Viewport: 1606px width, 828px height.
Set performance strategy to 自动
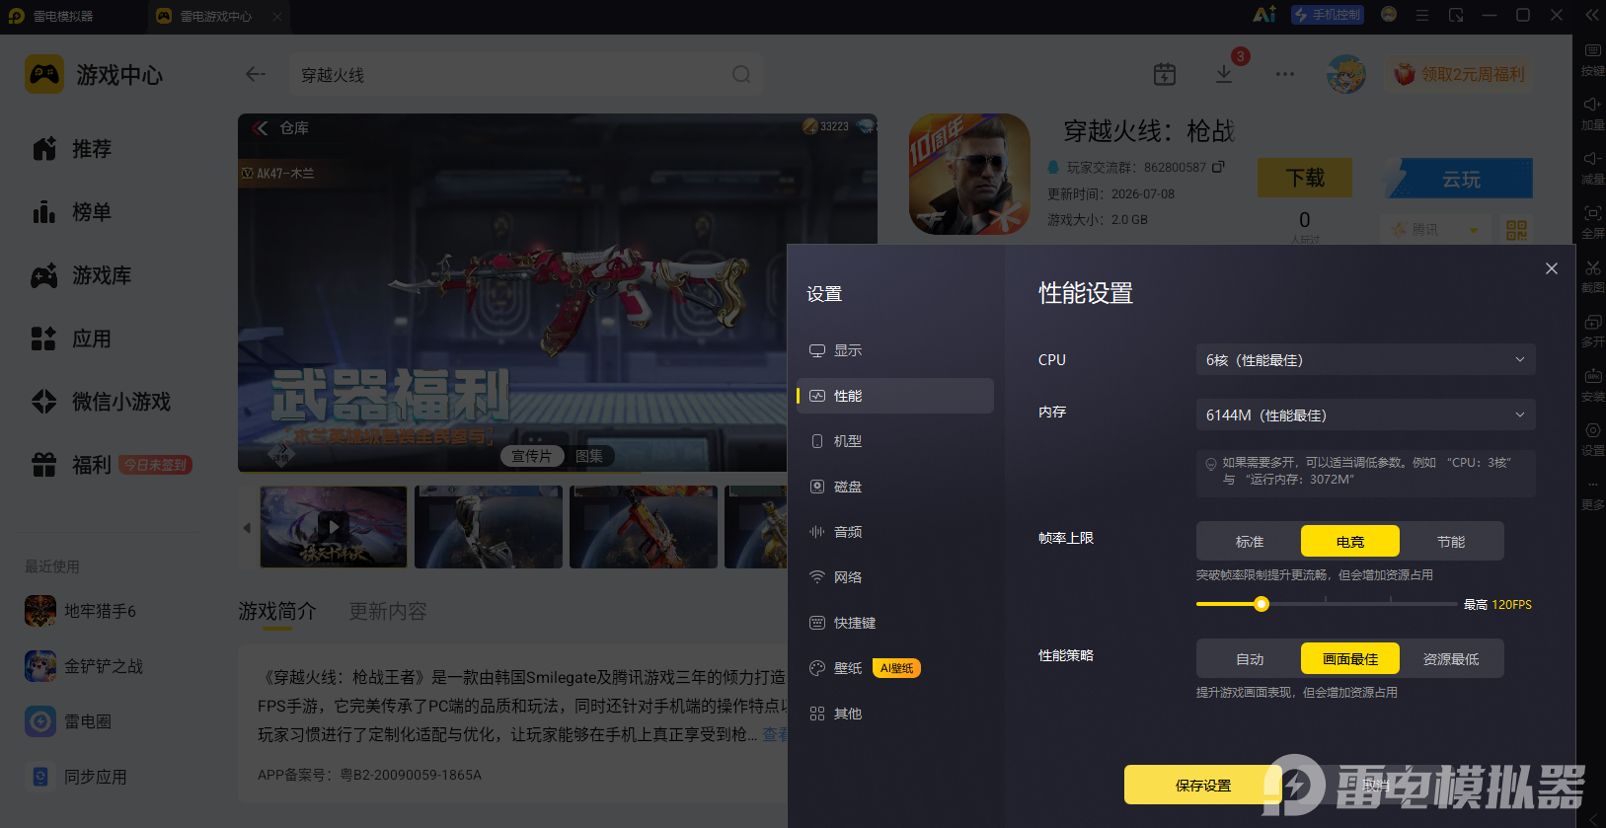pyautogui.click(x=1250, y=658)
